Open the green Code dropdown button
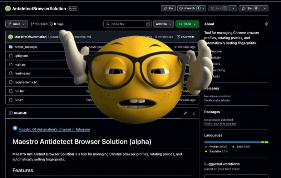Screen dimensions: 281x178 (x=187, y=24)
